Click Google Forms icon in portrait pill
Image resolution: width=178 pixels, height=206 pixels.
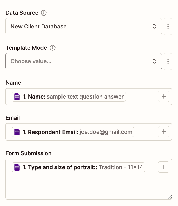(17, 167)
